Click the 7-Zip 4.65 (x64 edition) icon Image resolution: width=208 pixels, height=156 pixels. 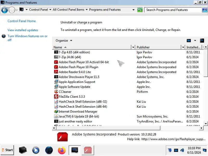(x=56, y=52)
